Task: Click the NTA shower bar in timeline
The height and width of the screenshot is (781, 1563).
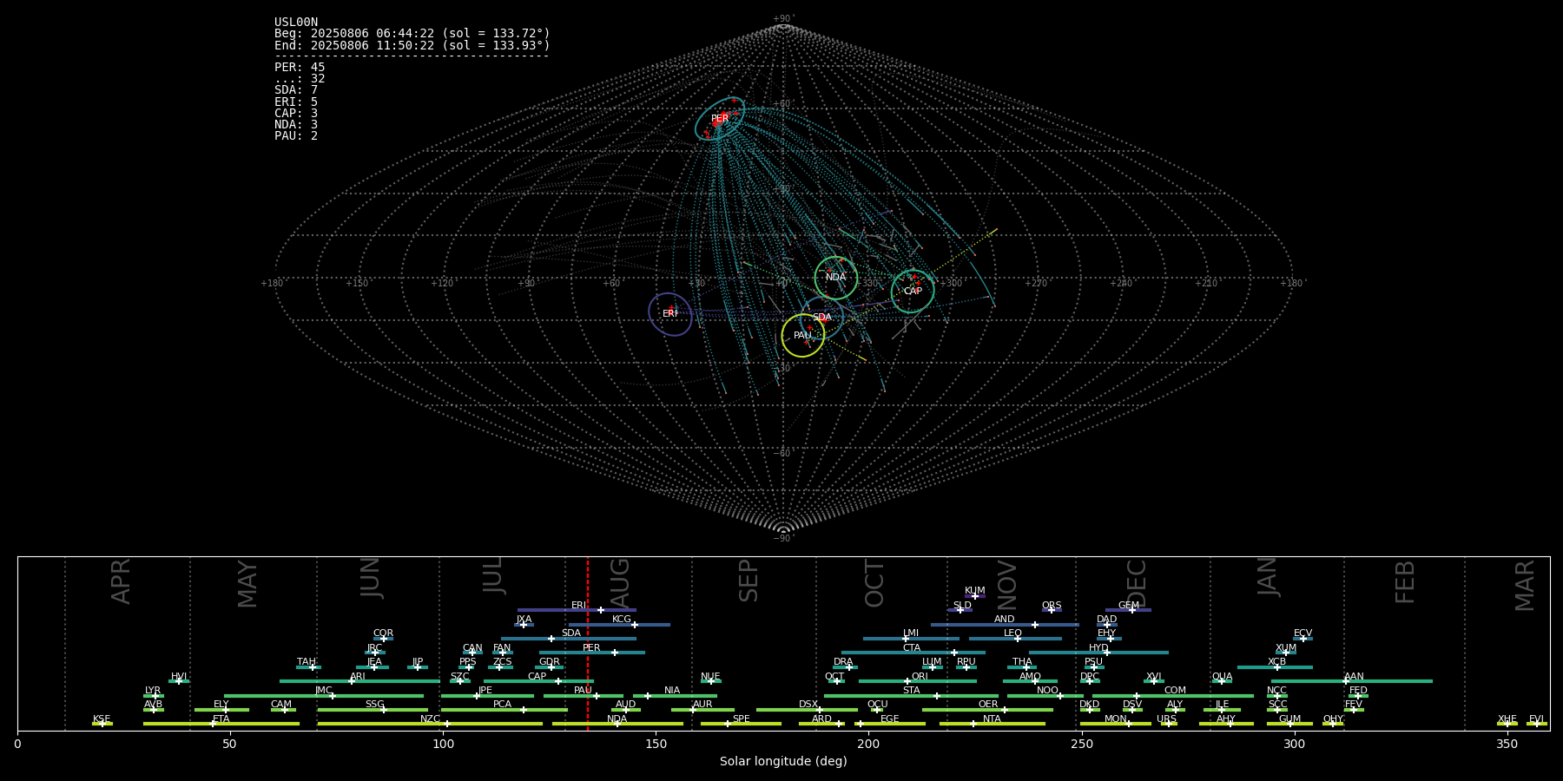Action: tap(993, 724)
